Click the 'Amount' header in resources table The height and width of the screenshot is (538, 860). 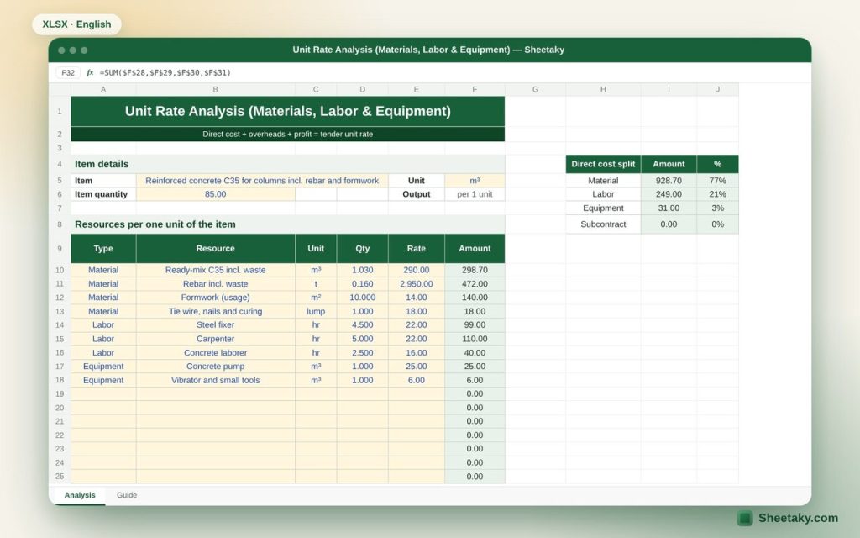475,249
